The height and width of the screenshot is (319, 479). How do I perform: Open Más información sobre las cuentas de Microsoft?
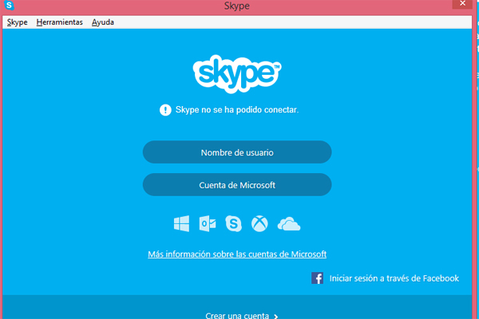[237, 254]
